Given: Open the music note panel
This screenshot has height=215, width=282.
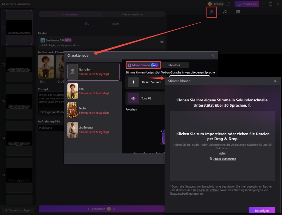Looking at the screenshot, I should (225, 12).
